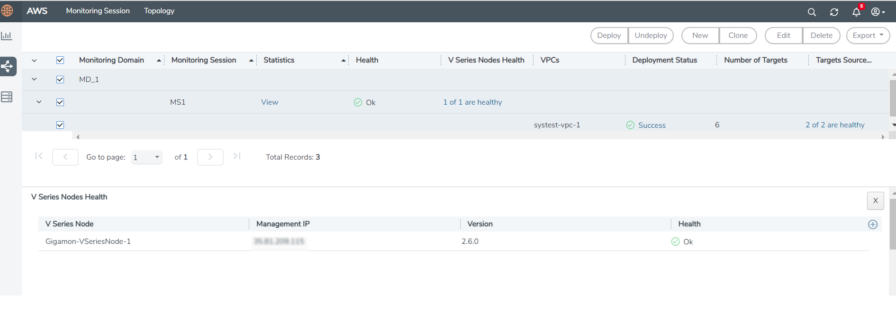
Task: Open the notifications bell icon
Action: coord(856,12)
